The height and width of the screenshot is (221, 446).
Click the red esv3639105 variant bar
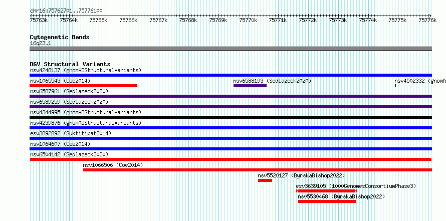click(326, 191)
